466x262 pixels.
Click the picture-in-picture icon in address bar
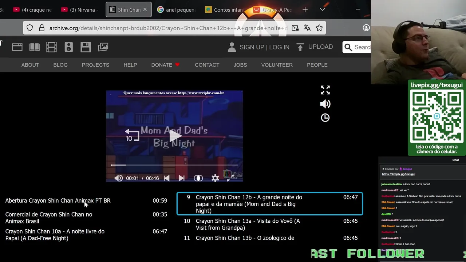click(x=295, y=28)
